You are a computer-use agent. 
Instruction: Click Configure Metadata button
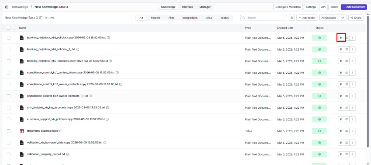[288, 7]
